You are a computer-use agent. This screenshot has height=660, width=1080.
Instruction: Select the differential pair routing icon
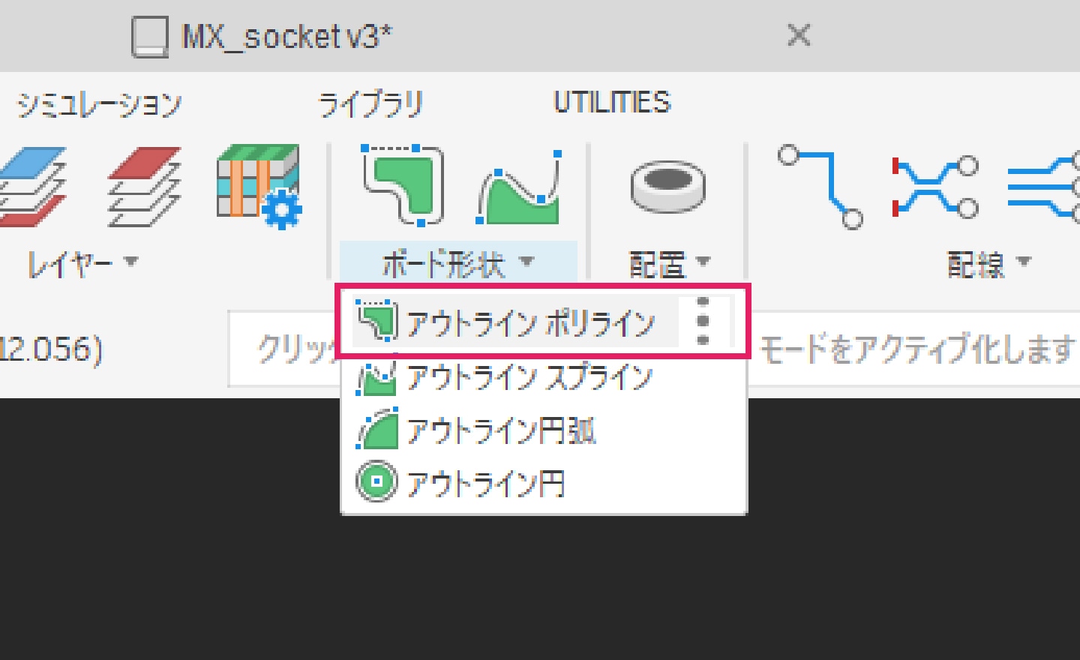(934, 187)
